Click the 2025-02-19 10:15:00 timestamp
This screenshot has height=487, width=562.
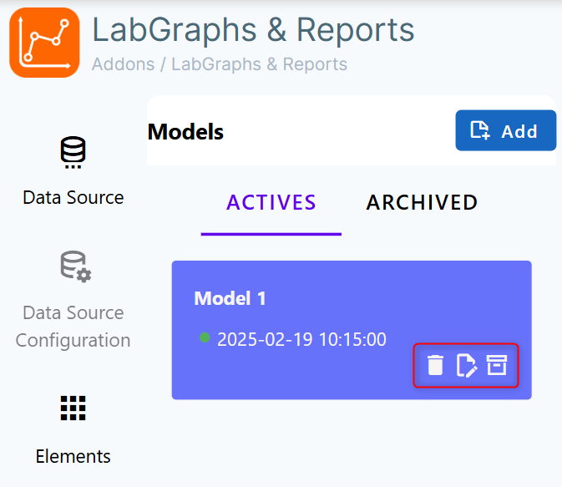(x=301, y=339)
